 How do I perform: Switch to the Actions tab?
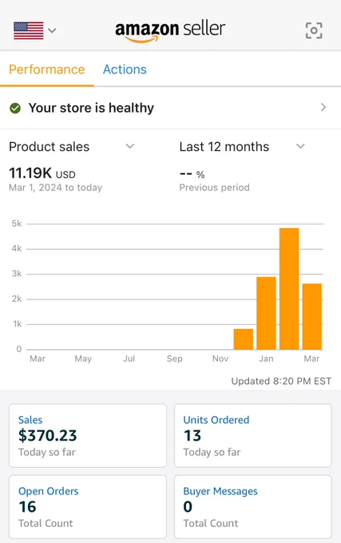pos(125,69)
